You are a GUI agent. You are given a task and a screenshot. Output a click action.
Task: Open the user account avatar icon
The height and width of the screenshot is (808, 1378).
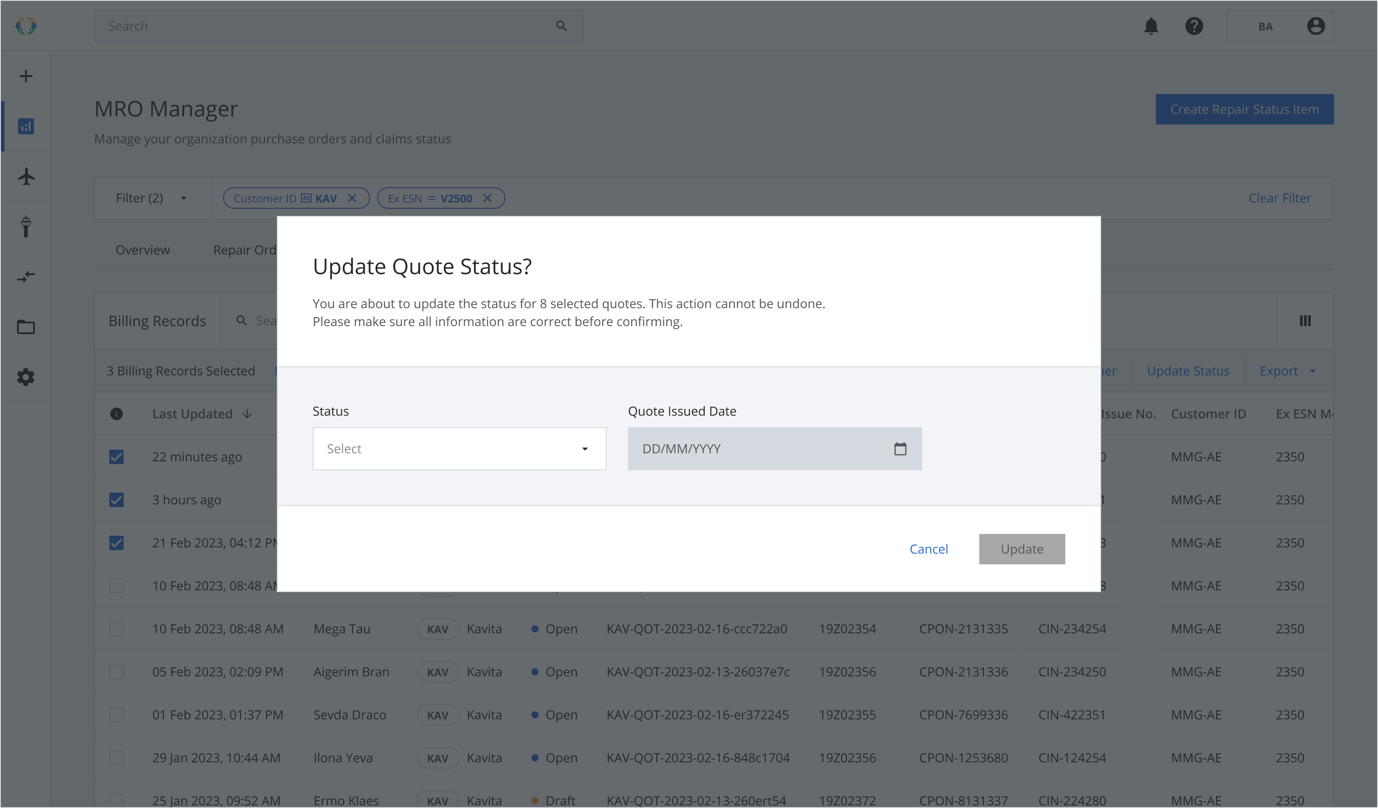coord(1315,26)
